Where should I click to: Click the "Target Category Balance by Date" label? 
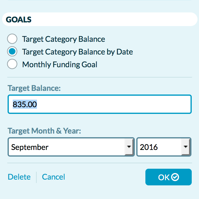click(x=78, y=52)
